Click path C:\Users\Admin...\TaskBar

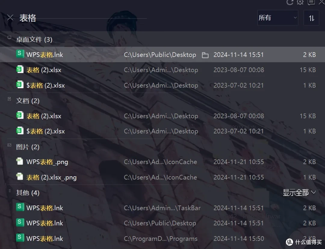162,208
